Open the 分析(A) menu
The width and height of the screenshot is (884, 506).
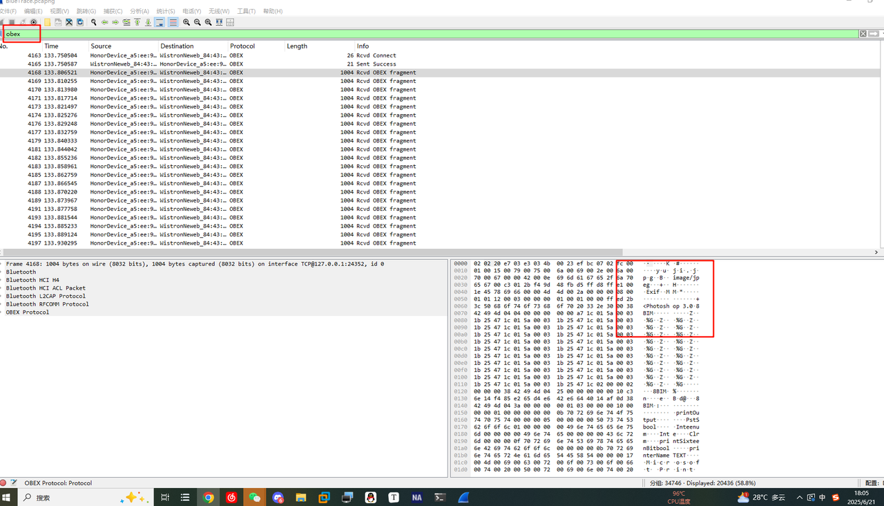point(139,11)
